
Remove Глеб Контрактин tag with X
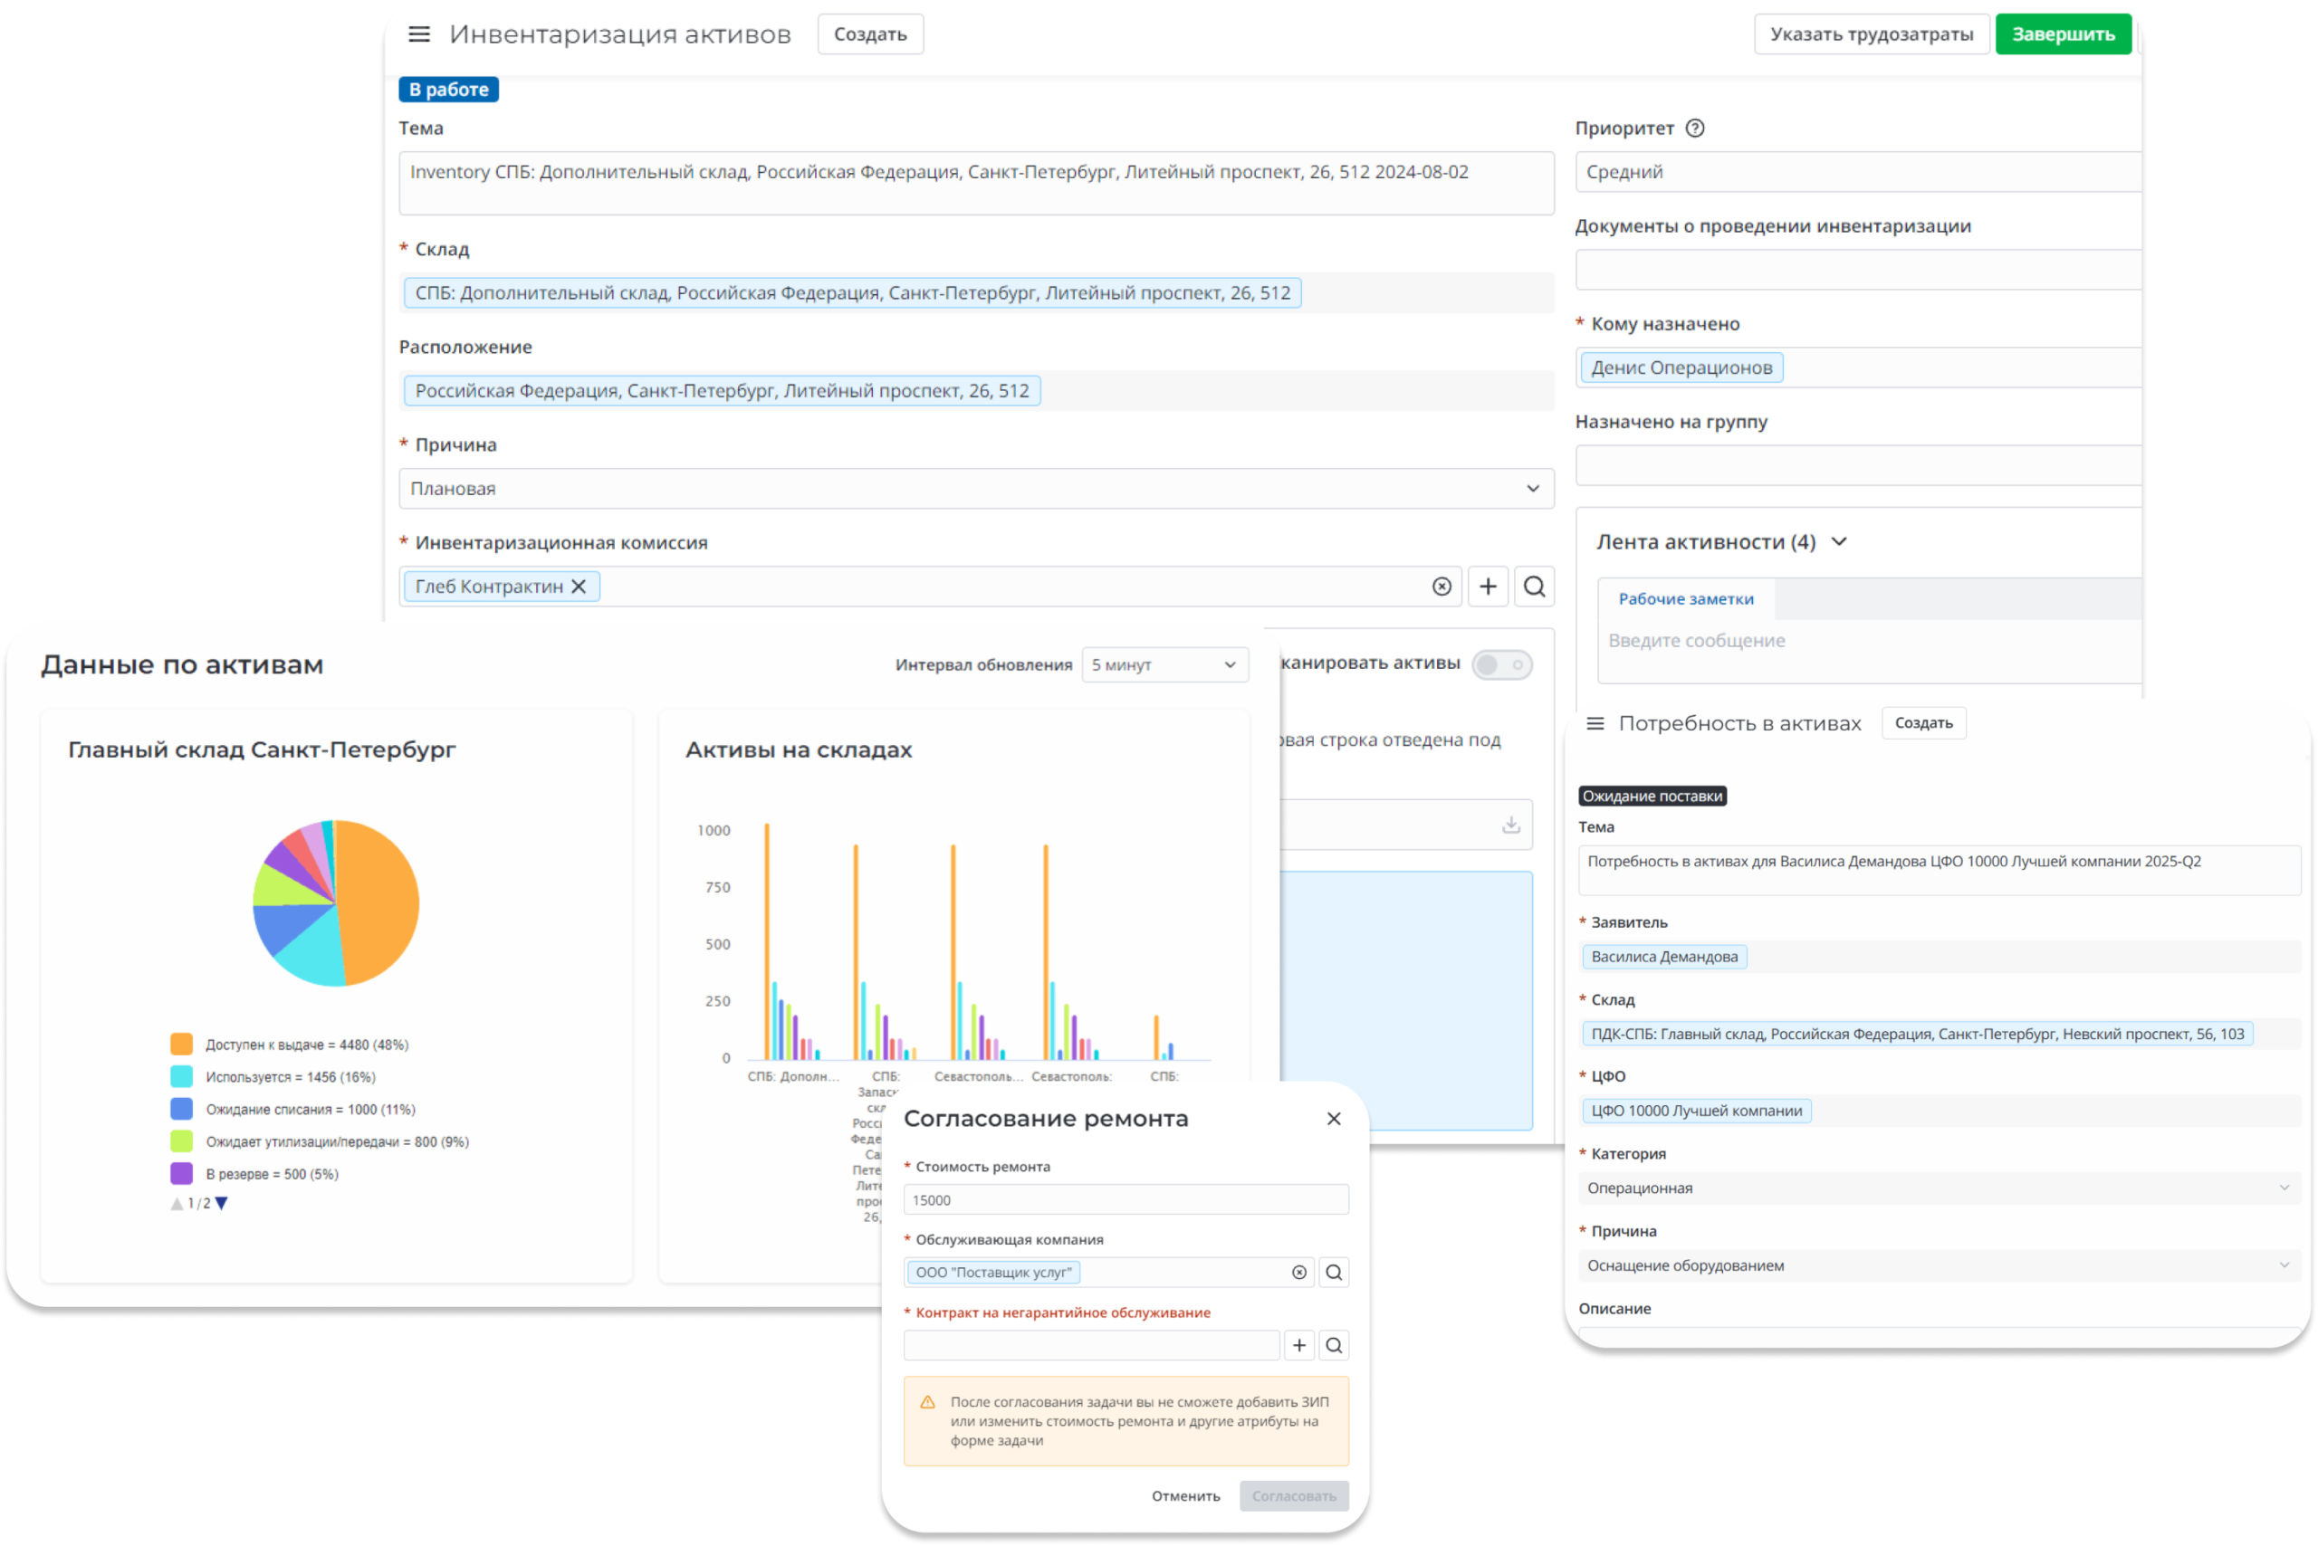tap(579, 587)
